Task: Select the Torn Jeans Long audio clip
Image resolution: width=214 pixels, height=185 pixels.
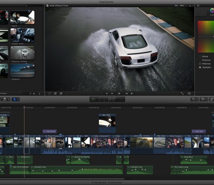Action: tap(192, 170)
